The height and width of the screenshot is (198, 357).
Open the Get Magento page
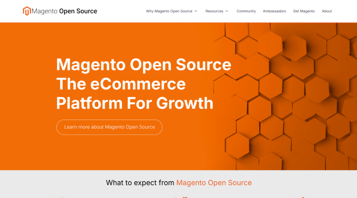pos(304,11)
